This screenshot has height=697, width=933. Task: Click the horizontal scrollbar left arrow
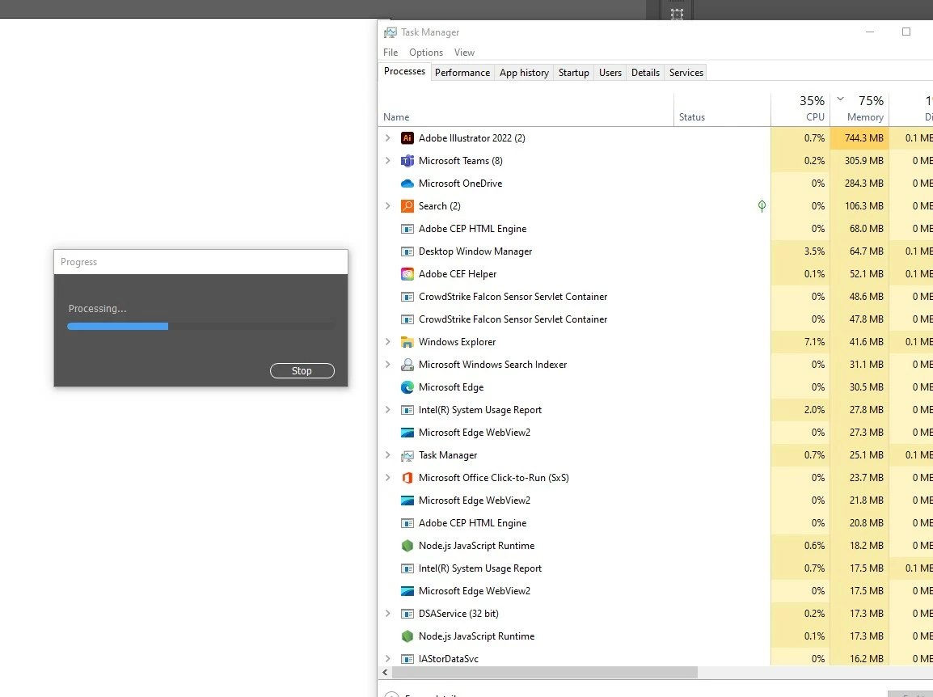[385, 673]
